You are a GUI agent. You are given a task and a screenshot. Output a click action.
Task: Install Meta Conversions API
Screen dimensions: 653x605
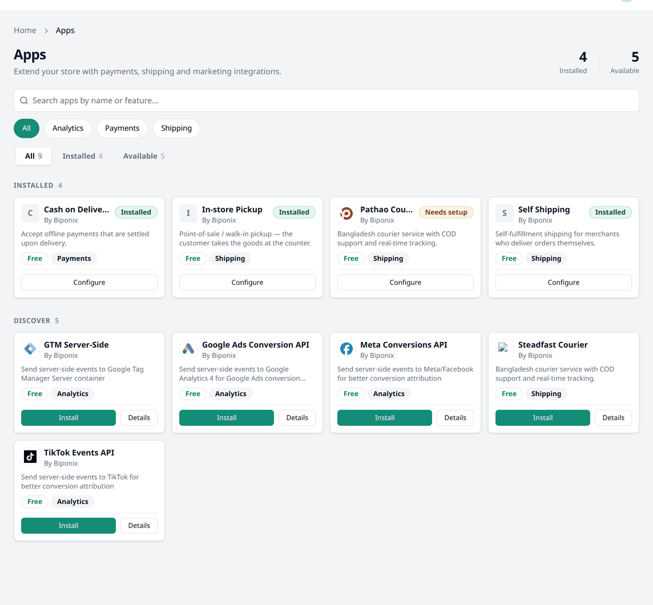384,418
